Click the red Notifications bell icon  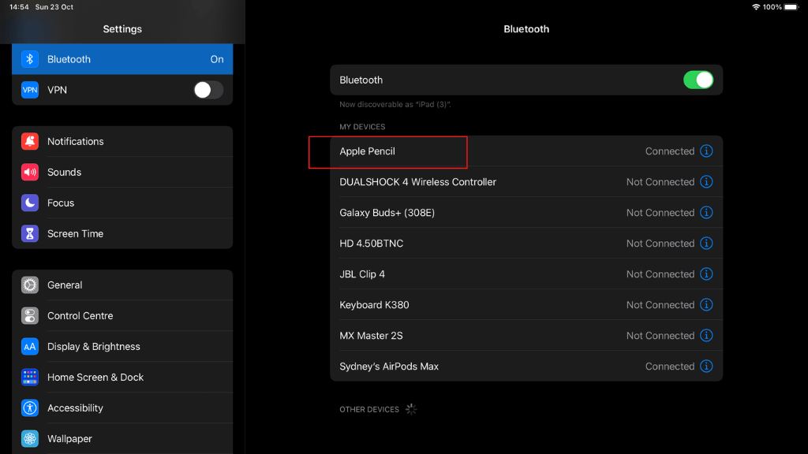pyautogui.click(x=30, y=141)
